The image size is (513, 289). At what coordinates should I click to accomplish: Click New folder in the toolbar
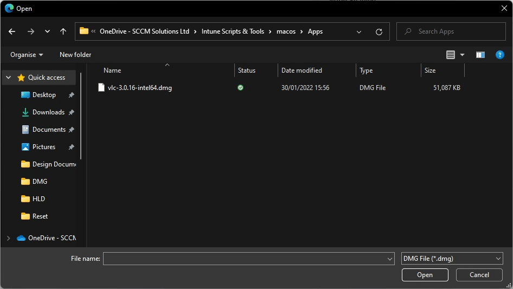coord(75,55)
